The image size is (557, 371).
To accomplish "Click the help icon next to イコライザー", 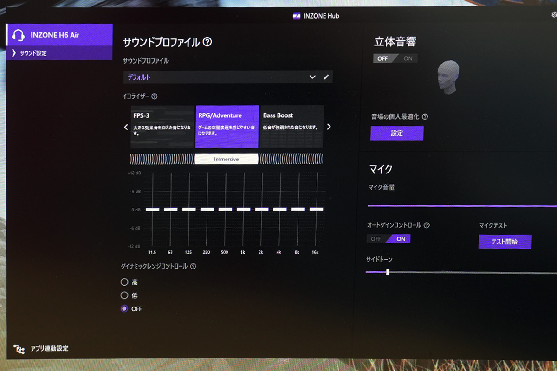I will pyautogui.click(x=155, y=96).
